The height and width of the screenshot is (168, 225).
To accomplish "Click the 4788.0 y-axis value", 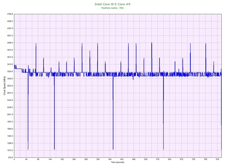I will pos(10,14).
